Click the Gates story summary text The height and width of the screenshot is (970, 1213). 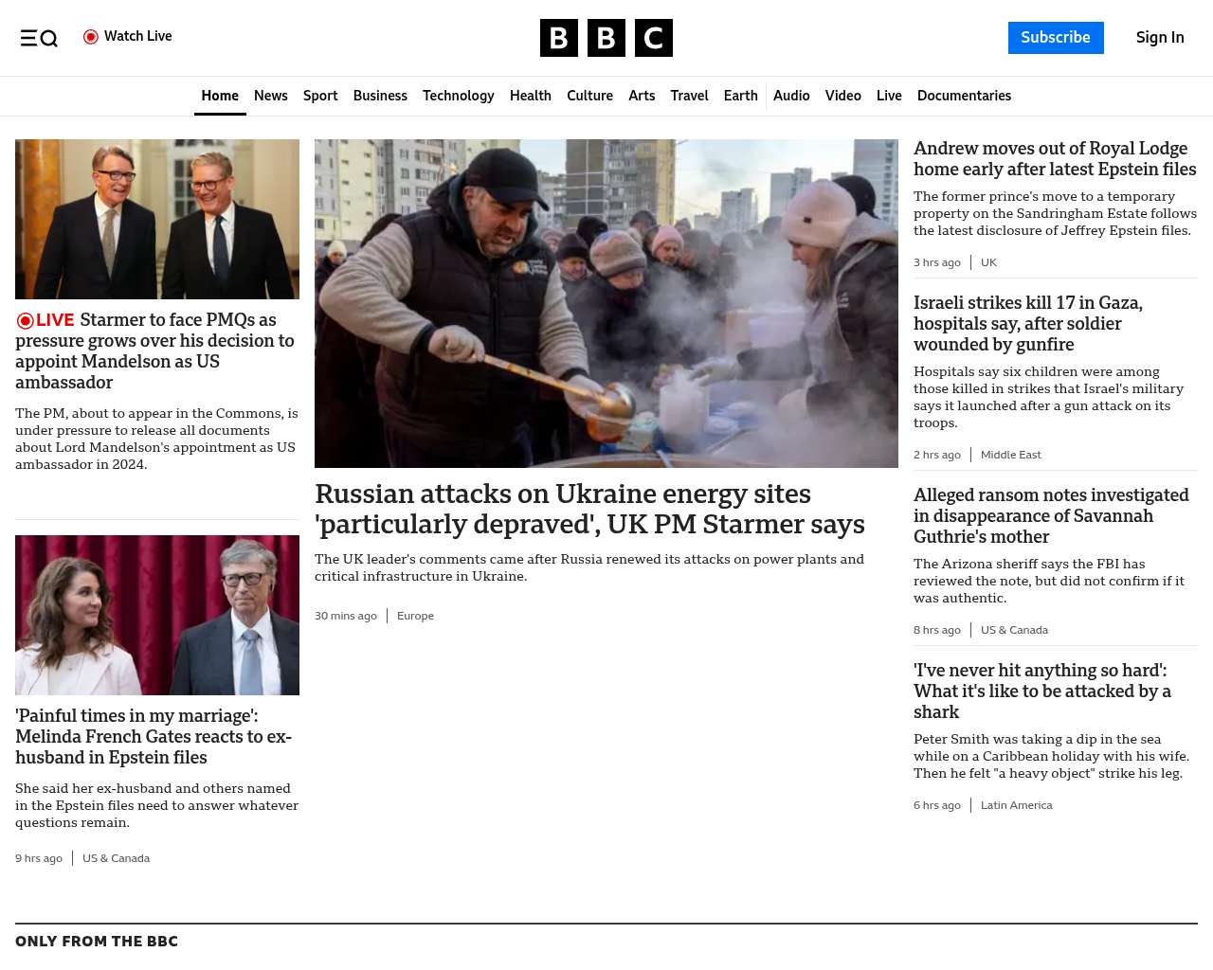click(156, 805)
